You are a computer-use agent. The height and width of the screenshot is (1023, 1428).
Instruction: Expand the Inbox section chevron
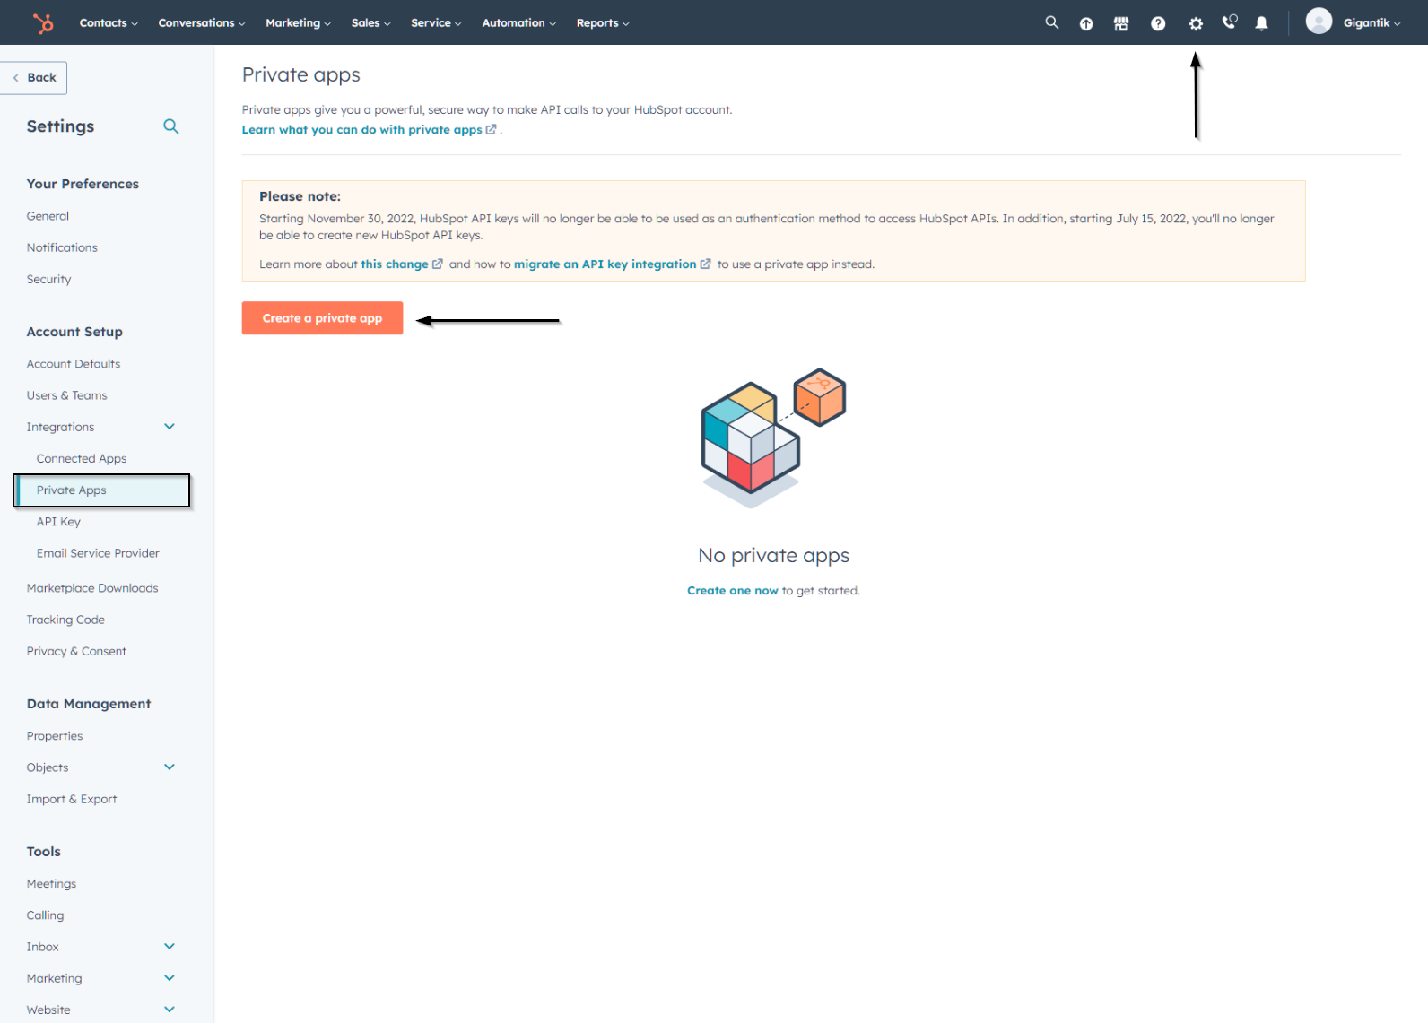(x=170, y=947)
